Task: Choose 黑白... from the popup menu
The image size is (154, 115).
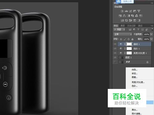Action: pos(135,110)
